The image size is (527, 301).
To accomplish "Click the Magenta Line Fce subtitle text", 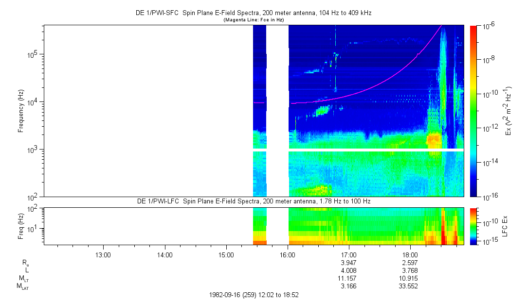I will 253,20.
